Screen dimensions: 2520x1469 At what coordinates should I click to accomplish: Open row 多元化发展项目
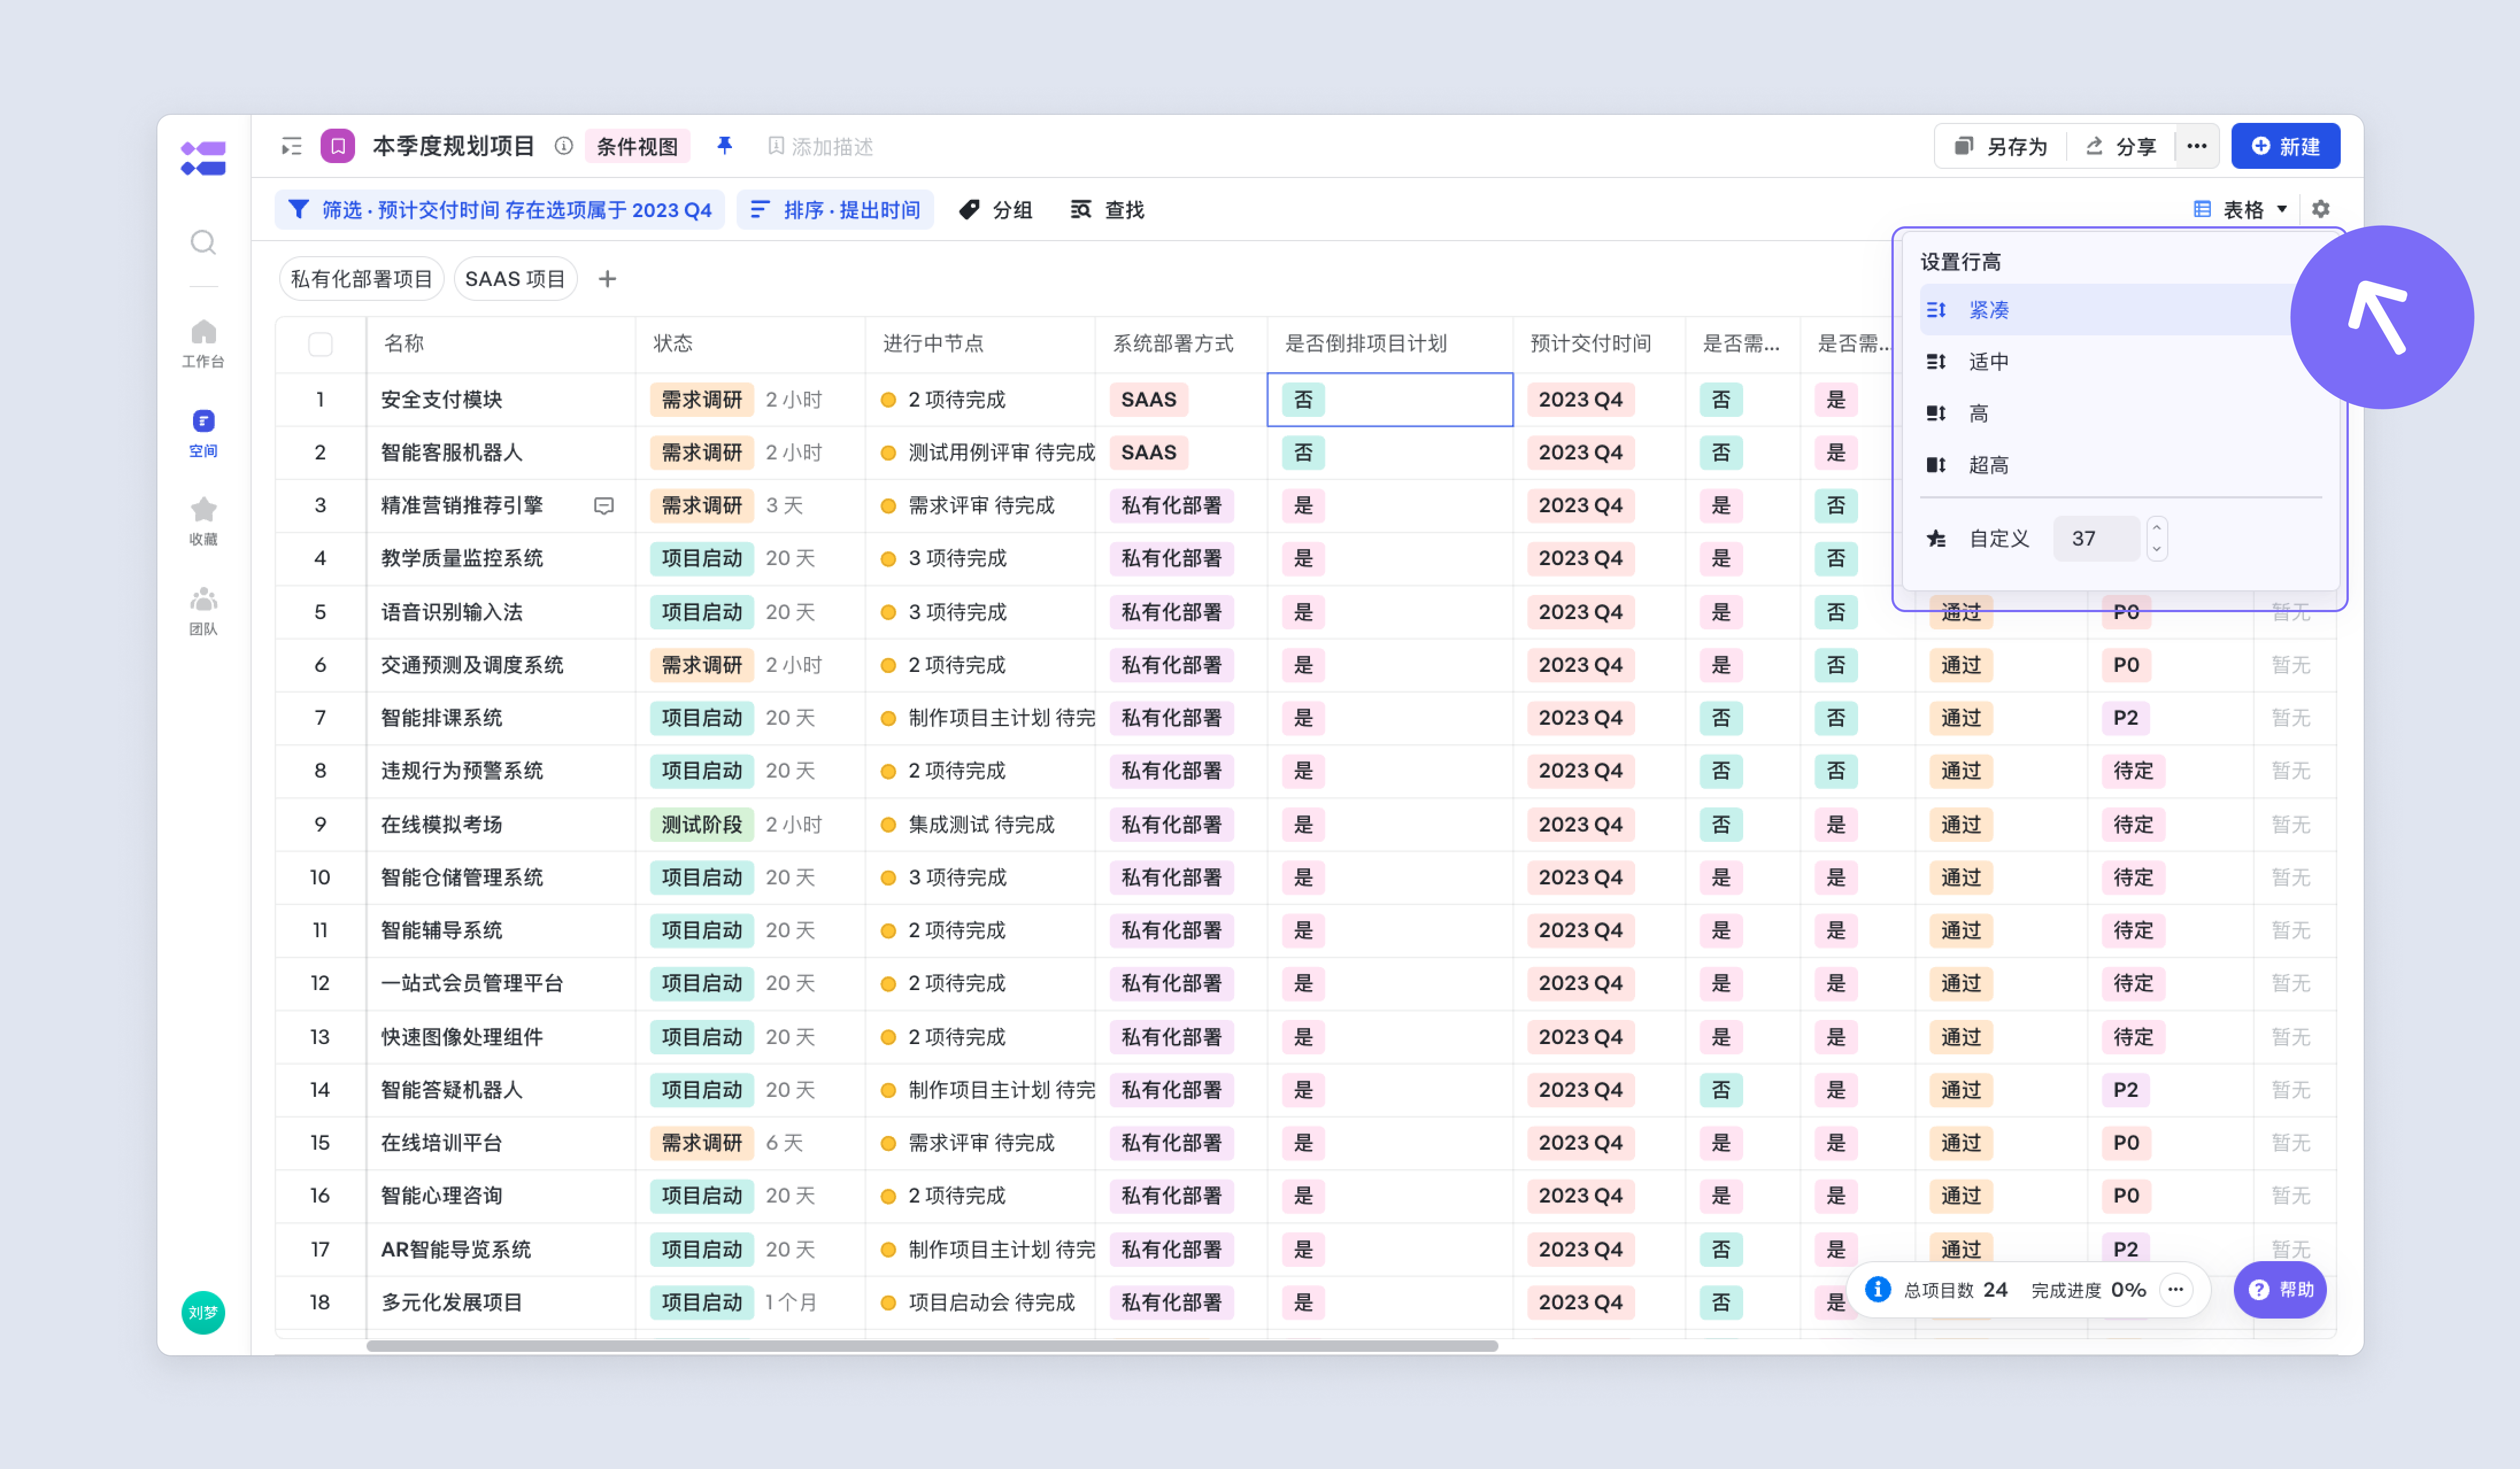[x=452, y=1303]
